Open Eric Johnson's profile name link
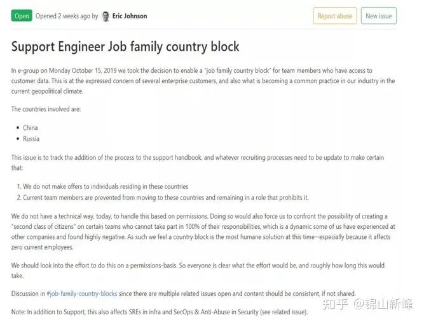This screenshot has width=424, height=322. pos(130,16)
